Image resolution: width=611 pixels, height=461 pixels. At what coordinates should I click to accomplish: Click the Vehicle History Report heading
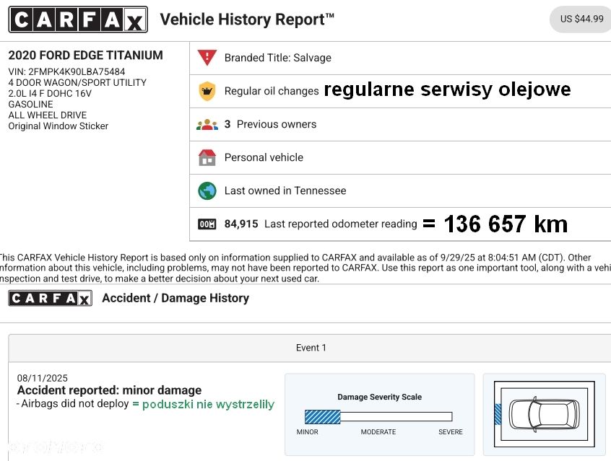pos(247,19)
